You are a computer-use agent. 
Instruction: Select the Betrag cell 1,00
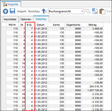(x=92, y=79)
